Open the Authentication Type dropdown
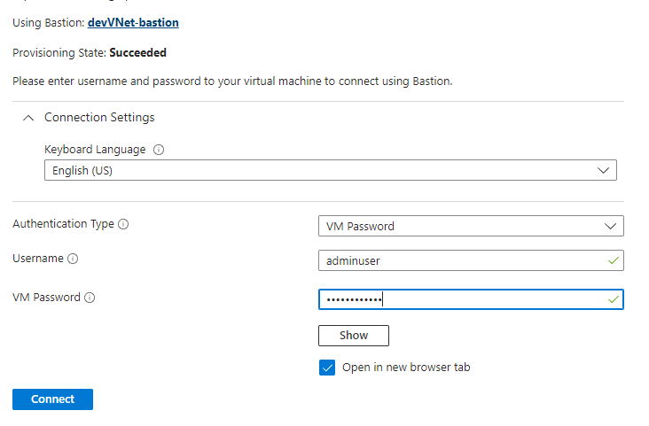The image size is (649, 426). tap(471, 226)
